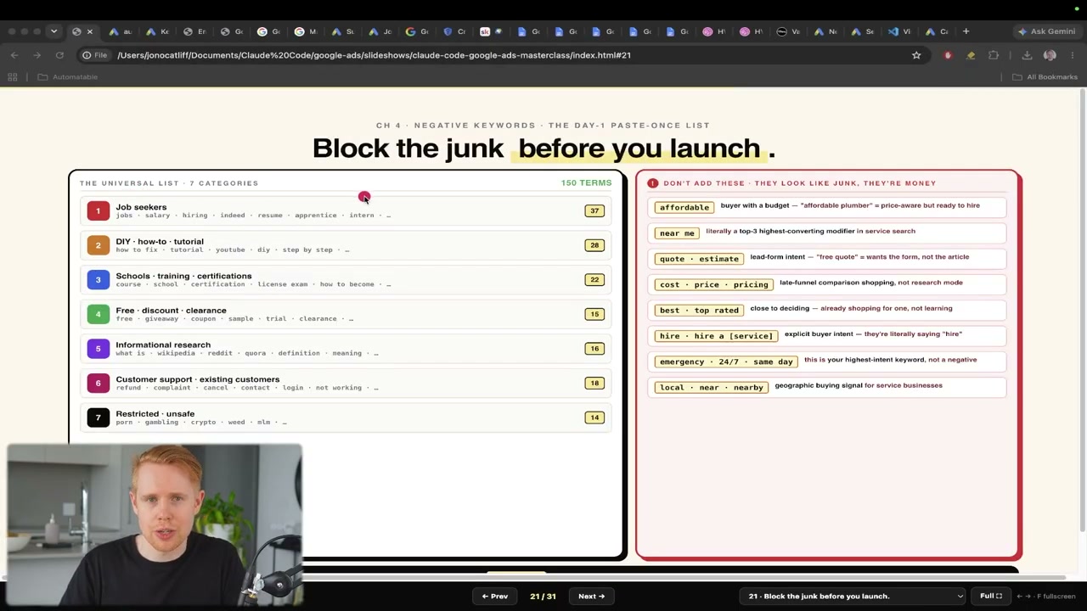Click the Chrome profile avatar
The width and height of the screenshot is (1087, 611).
[1050, 55]
